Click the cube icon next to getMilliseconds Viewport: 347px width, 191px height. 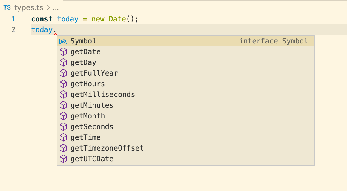pos(63,95)
